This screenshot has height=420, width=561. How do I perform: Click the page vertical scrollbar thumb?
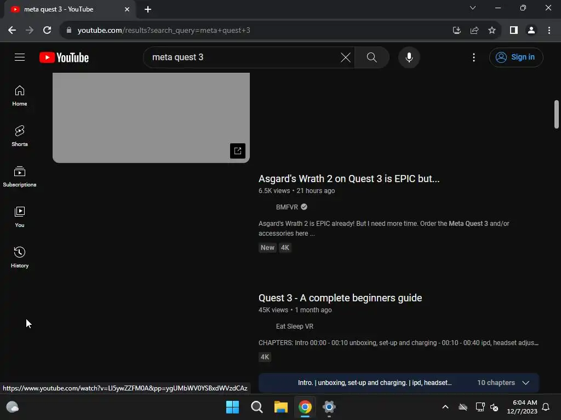coord(557,114)
